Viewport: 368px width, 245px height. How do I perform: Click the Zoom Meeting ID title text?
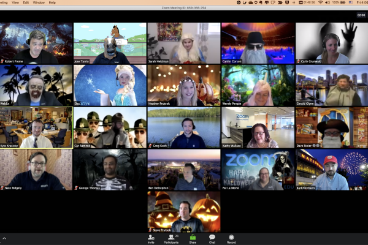(x=183, y=9)
